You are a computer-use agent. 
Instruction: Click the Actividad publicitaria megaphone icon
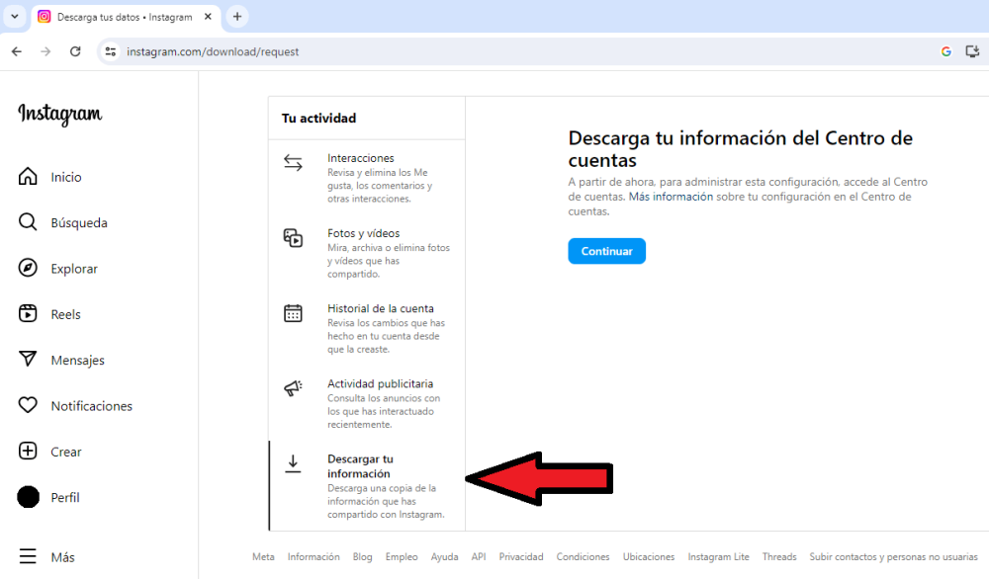tap(293, 388)
